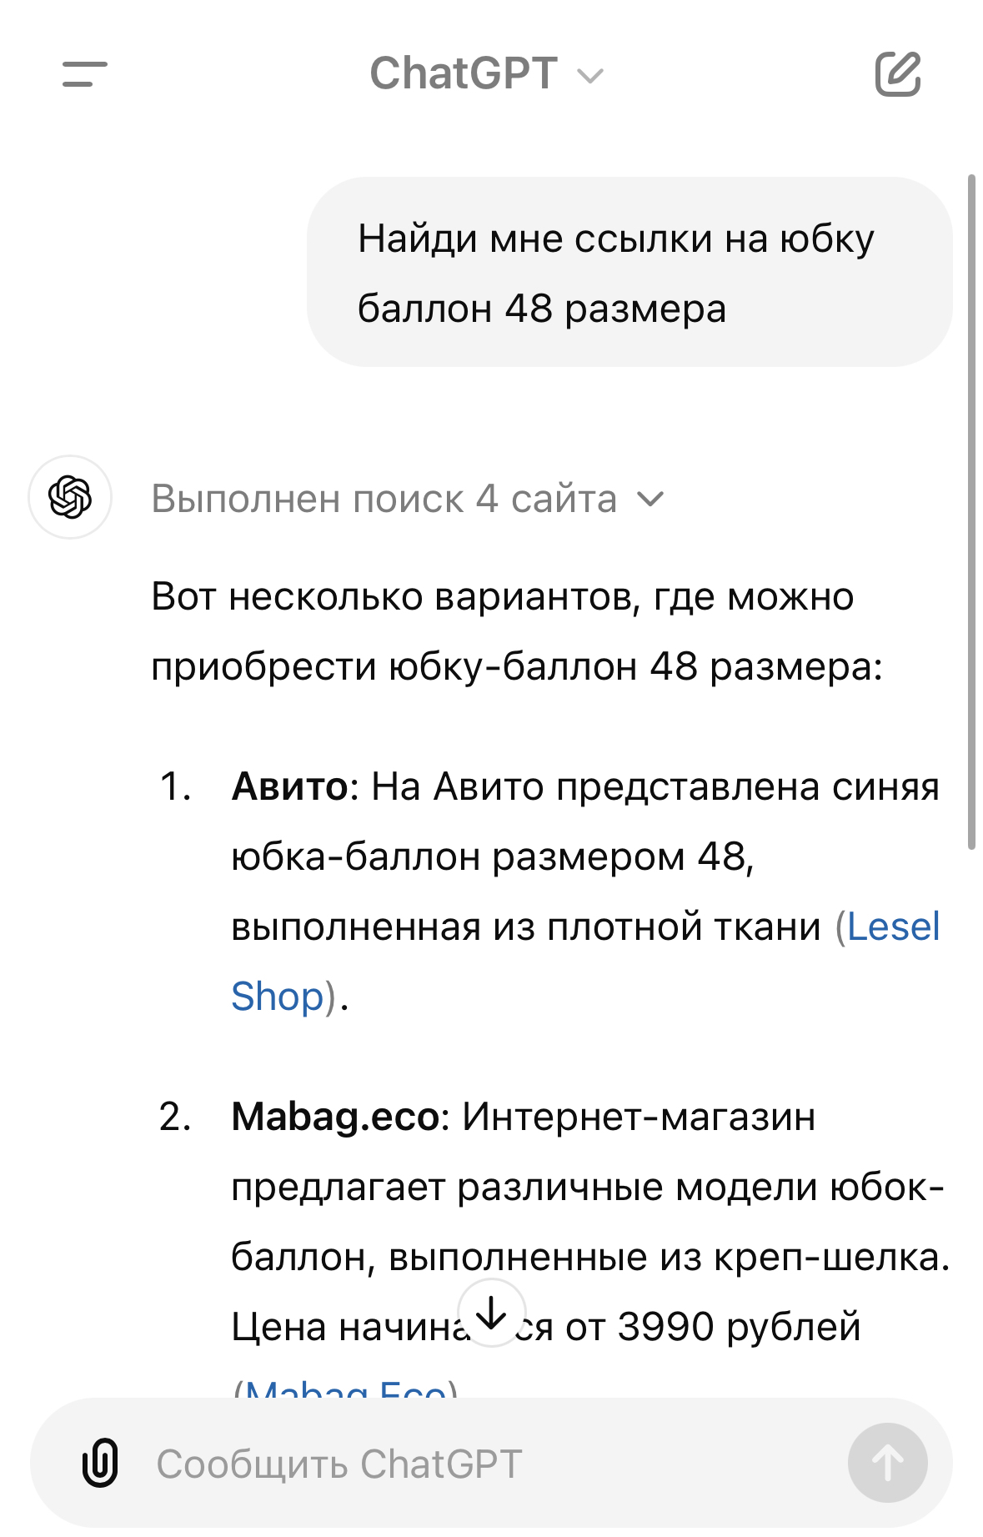Open the sidebar hamburger menu
This screenshot has width=983, height=1537.
pos(85,73)
